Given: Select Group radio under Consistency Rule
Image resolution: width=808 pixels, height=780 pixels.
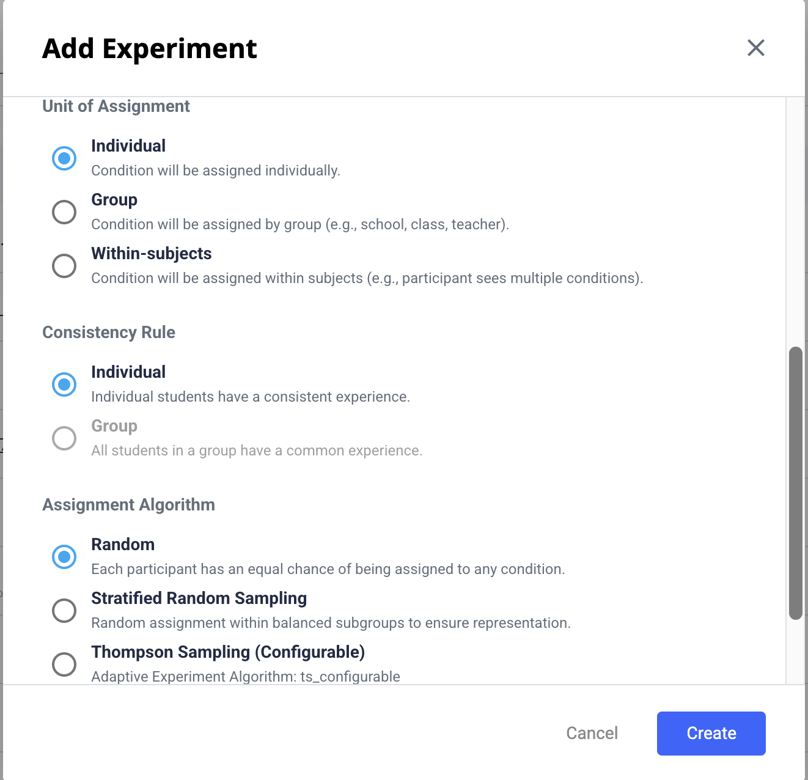Looking at the screenshot, I should (64, 438).
